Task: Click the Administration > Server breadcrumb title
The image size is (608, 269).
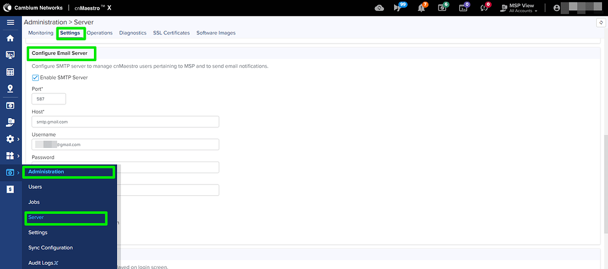Action: pyautogui.click(x=59, y=23)
